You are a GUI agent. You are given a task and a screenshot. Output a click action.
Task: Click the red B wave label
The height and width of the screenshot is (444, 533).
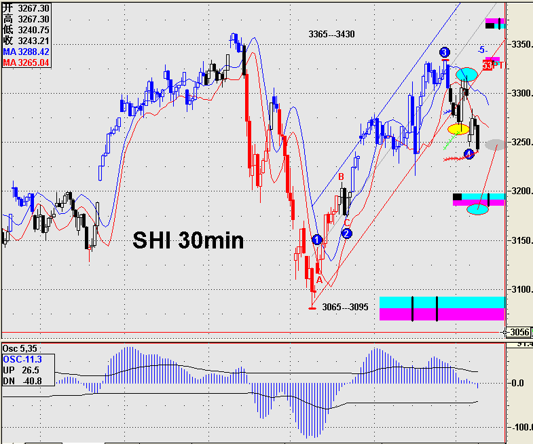(342, 177)
